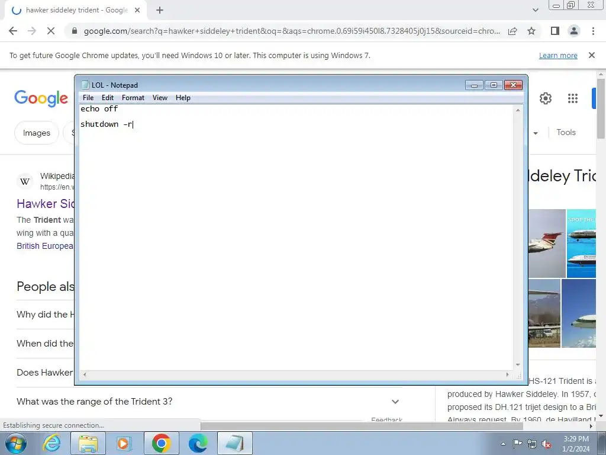This screenshot has width=606, height=455.
Task: Open Windows Media Player from taskbar
Action: (x=124, y=443)
